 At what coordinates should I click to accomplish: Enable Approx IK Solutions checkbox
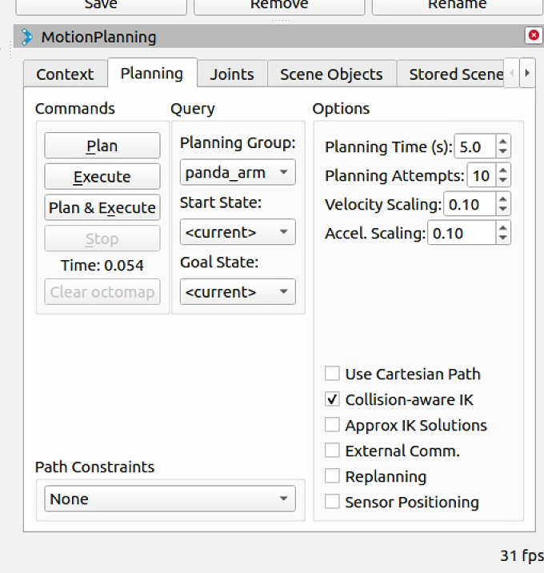(332, 425)
